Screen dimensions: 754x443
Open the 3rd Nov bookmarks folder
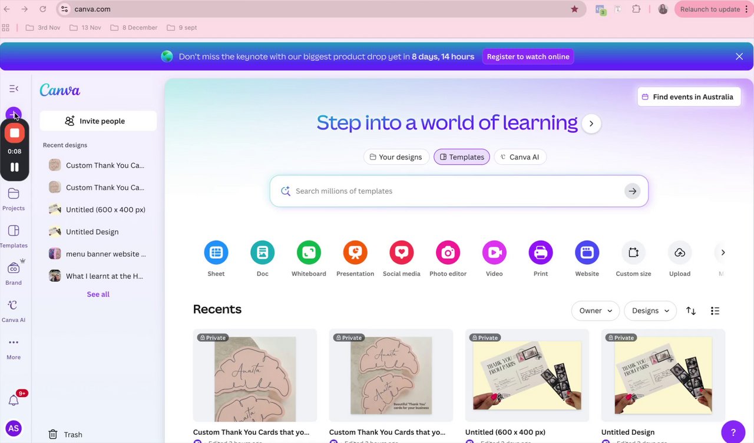point(43,28)
